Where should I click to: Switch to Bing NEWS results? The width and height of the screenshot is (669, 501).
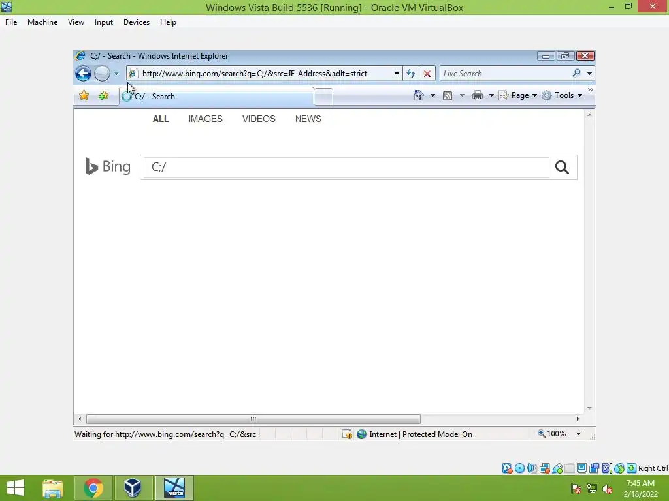point(308,119)
